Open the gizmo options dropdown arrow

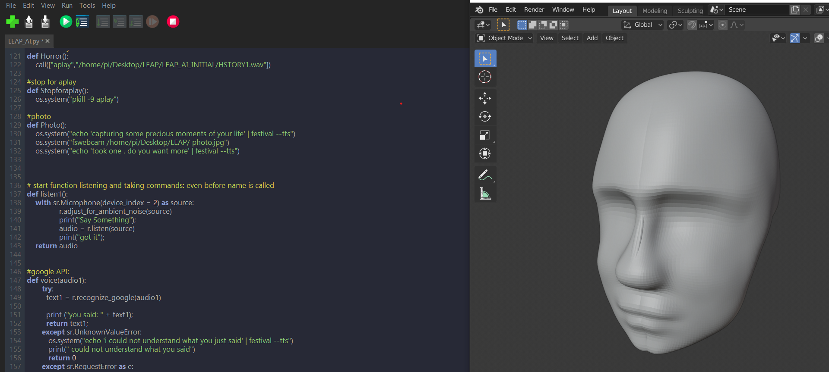pyautogui.click(x=805, y=38)
